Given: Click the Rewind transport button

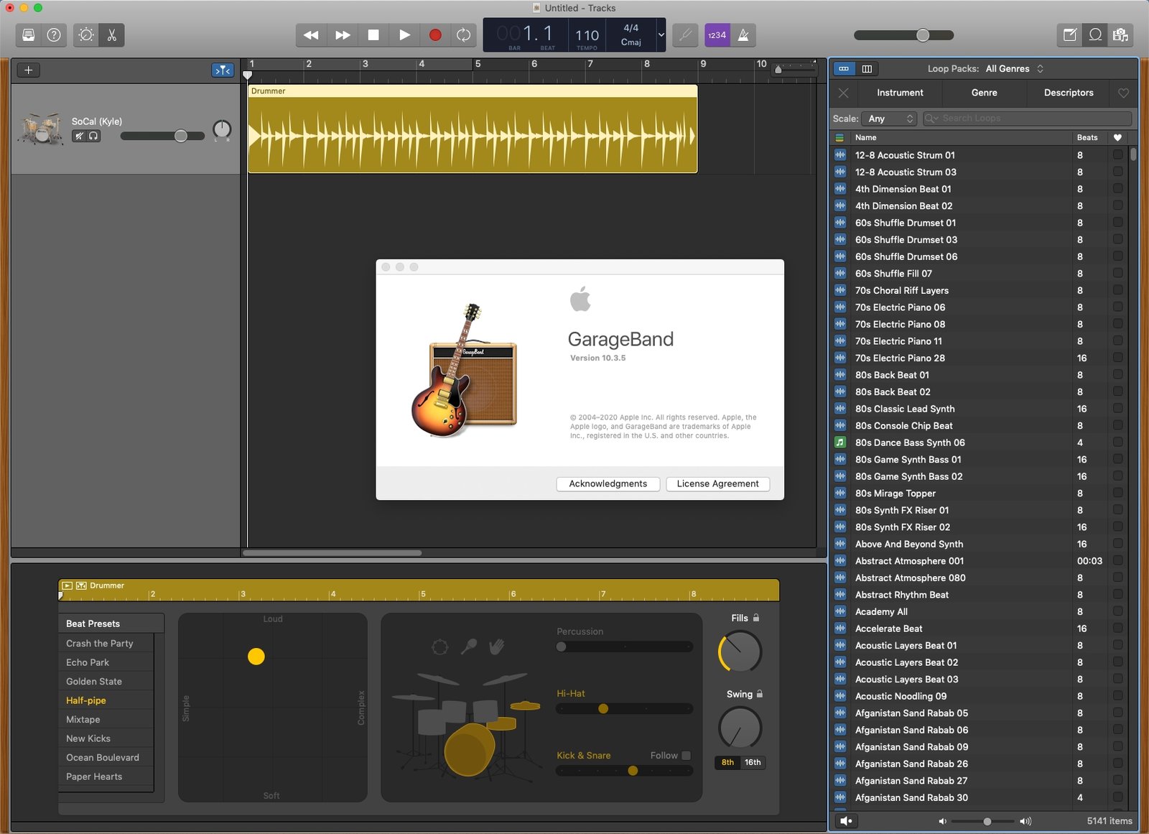Looking at the screenshot, I should pos(311,35).
